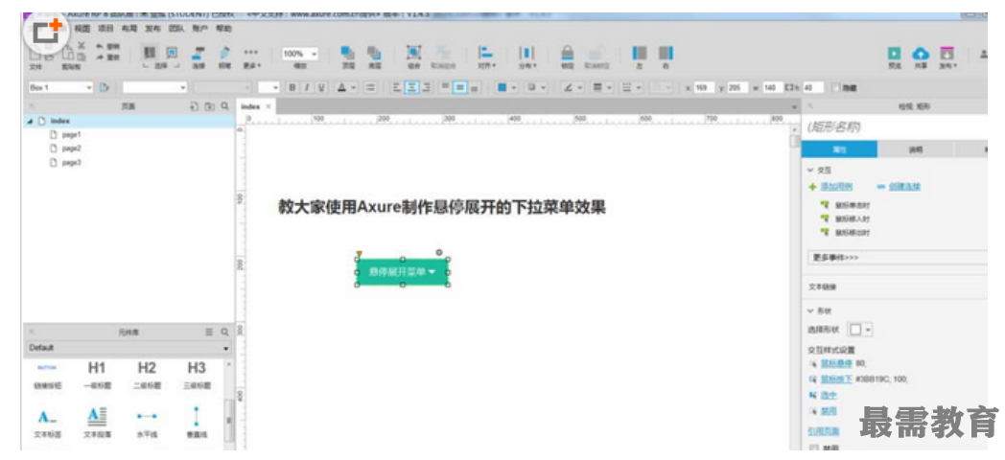Open the View (视图) menu
The height and width of the screenshot is (460, 1005).
click(x=82, y=29)
